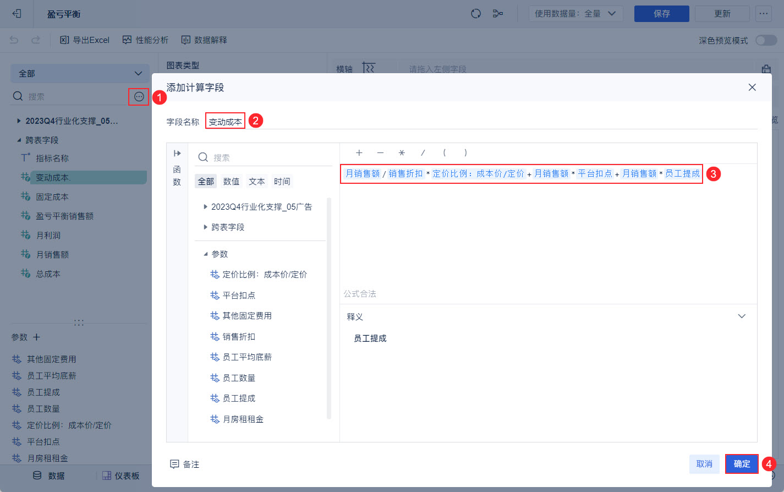This screenshot has height=492, width=784.
Task: Insert the right parenthesis
Action: pyautogui.click(x=465, y=153)
